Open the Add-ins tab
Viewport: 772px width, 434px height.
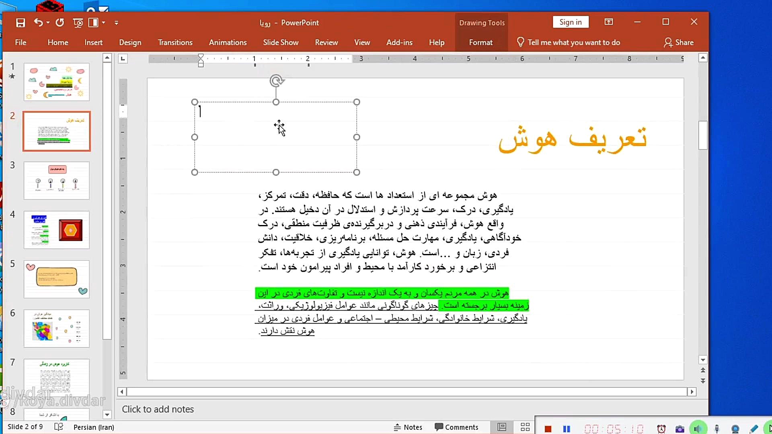(399, 43)
